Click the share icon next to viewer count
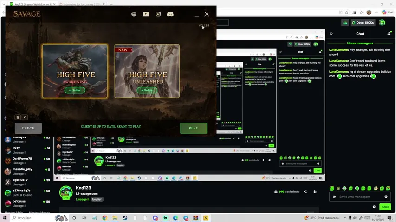This screenshot has height=222, width=396. coord(305,192)
